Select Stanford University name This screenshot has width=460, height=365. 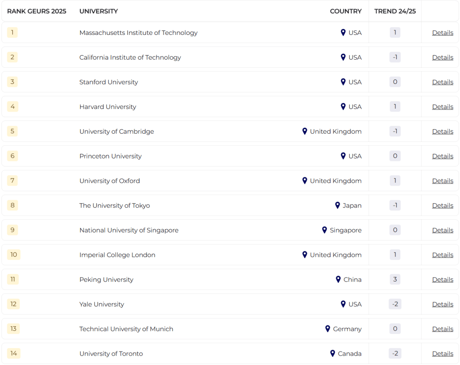coord(109,82)
